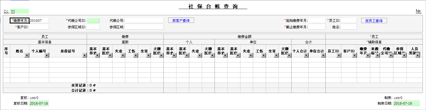426x110 pixels.
Task: Click the Cc link label
Action: (7, 11)
